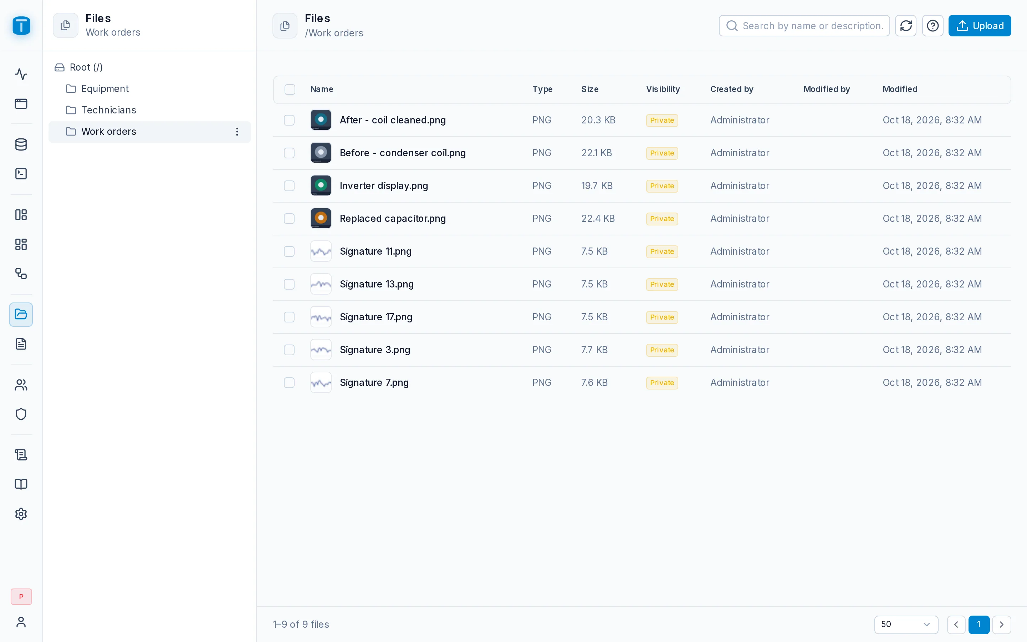Image resolution: width=1027 pixels, height=642 pixels.
Task: Open the database icon in sidebar
Action: click(x=21, y=144)
